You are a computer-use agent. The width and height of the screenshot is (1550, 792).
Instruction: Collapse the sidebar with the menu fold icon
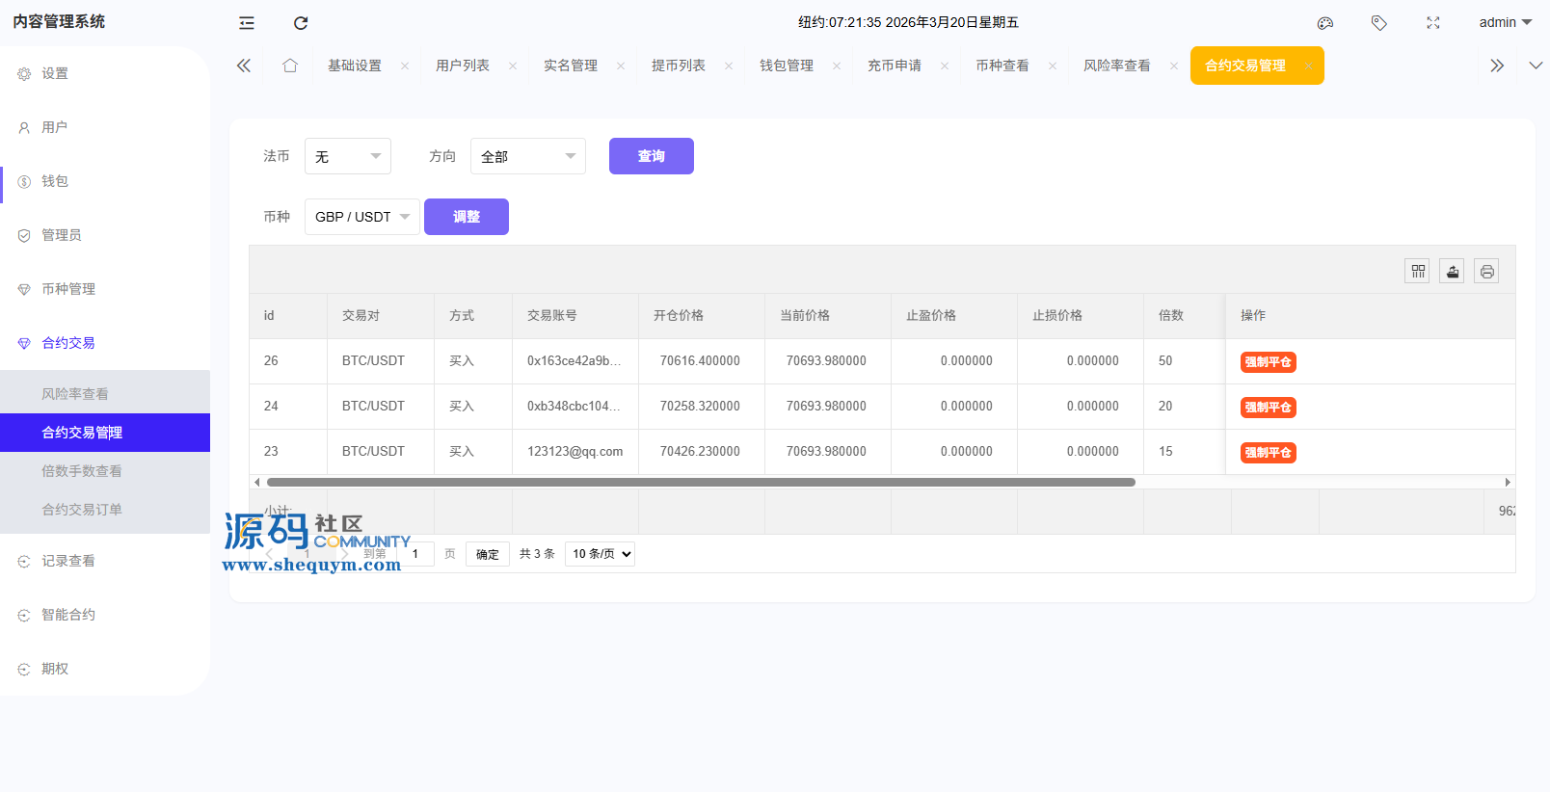coord(247,23)
